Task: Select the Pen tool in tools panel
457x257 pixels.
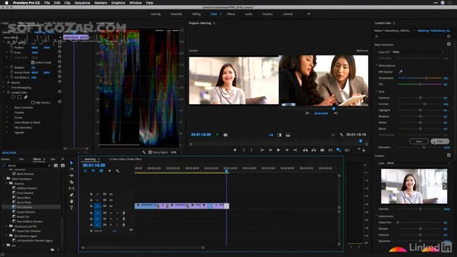Action: (72, 195)
